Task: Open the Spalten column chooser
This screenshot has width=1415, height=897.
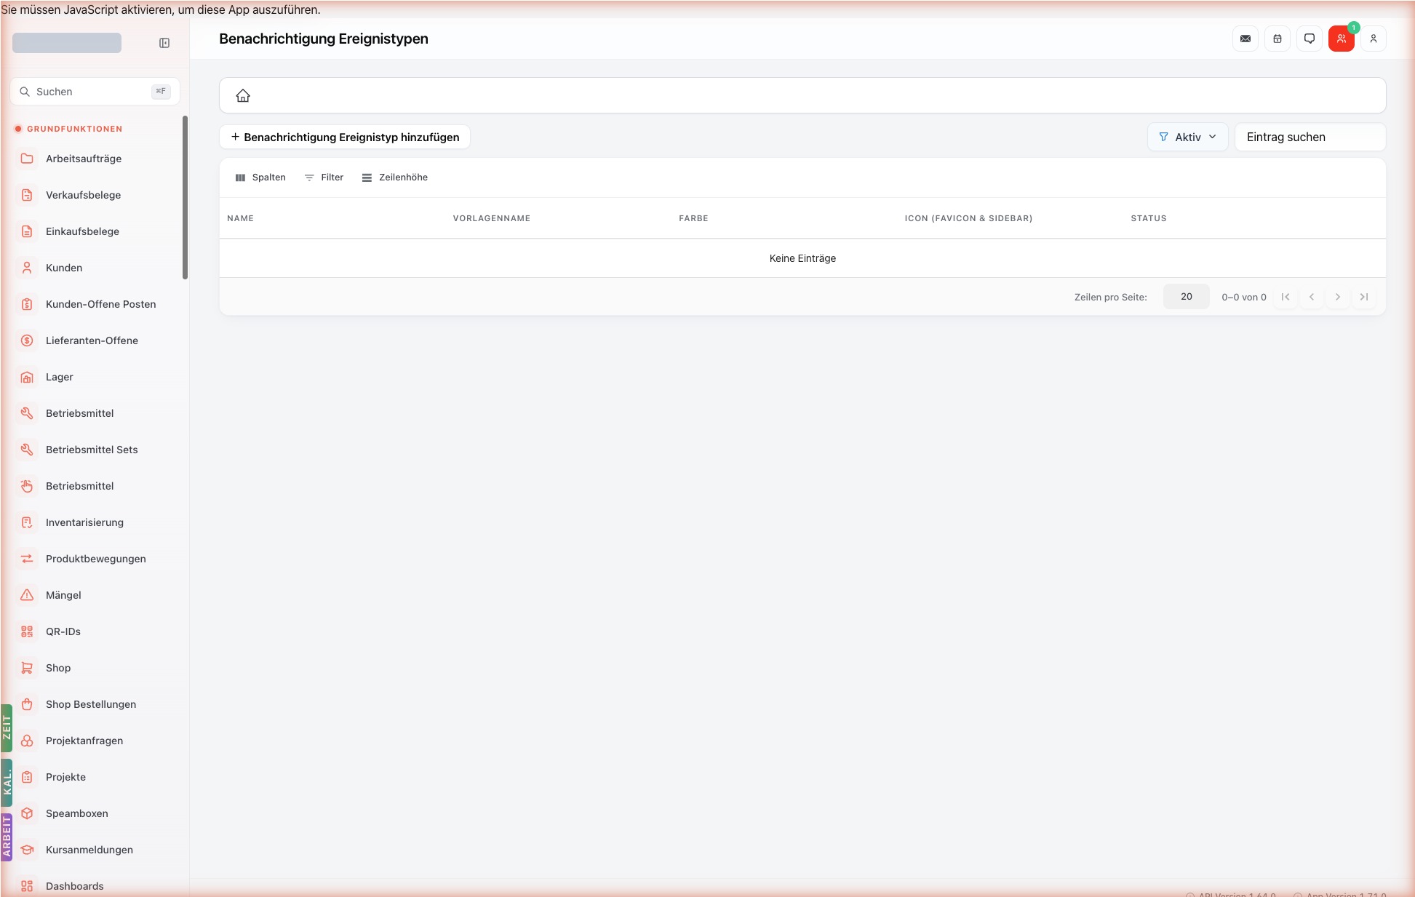Action: tap(260, 178)
